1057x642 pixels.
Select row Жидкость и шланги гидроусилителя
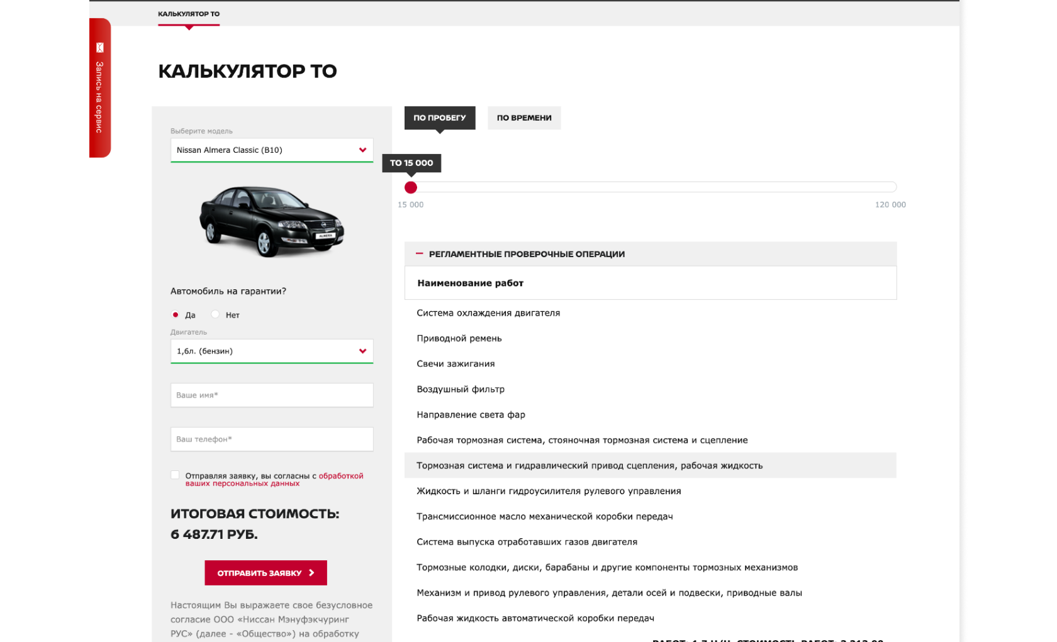pos(651,491)
